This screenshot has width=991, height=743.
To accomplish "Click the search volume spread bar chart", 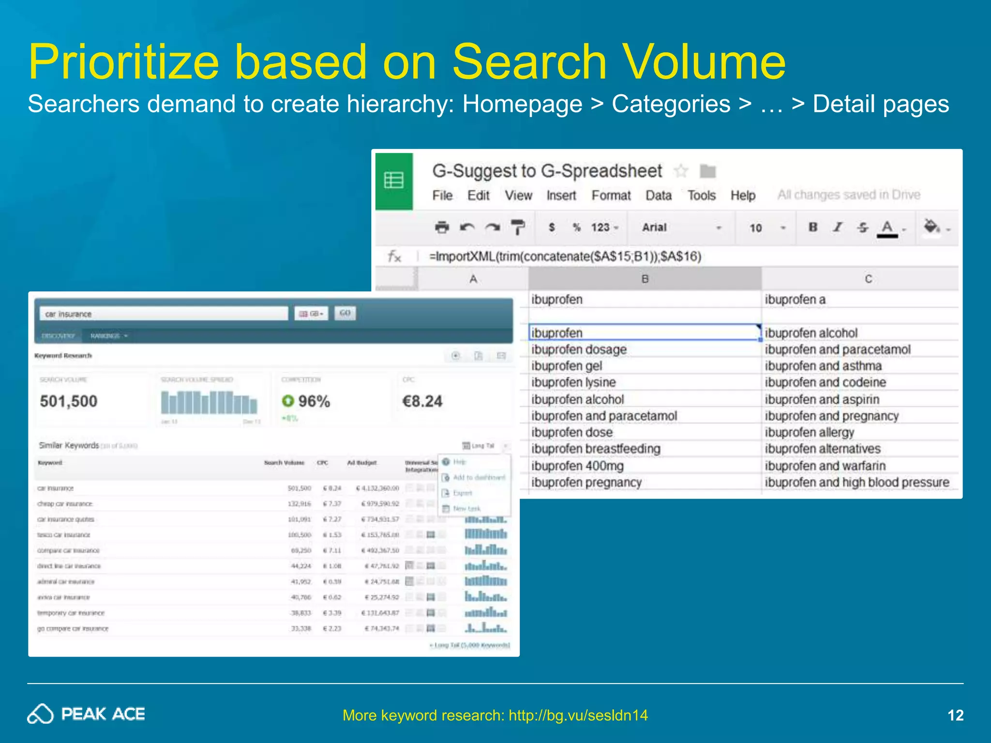I will (x=209, y=402).
